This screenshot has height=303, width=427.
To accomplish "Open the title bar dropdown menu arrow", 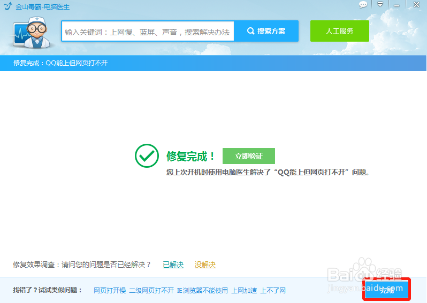I will [380, 4].
